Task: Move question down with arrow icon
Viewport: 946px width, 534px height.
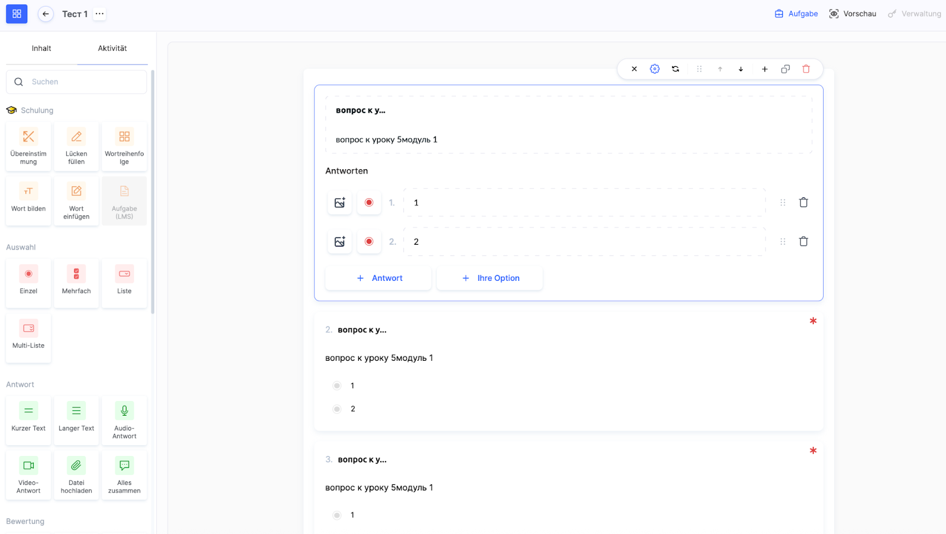Action: [741, 69]
